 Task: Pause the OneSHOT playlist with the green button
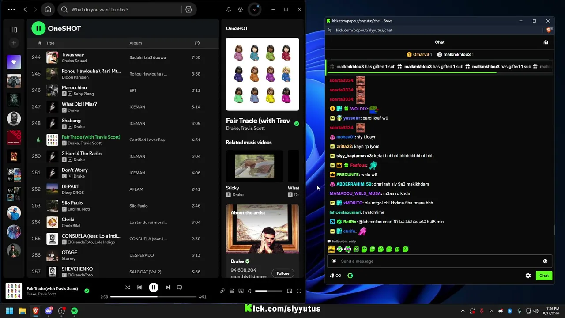tap(38, 28)
